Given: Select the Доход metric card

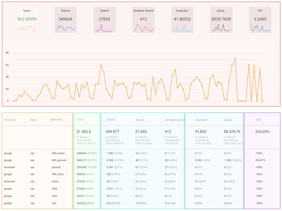Looking at the screenshot, I should [221, 20].
